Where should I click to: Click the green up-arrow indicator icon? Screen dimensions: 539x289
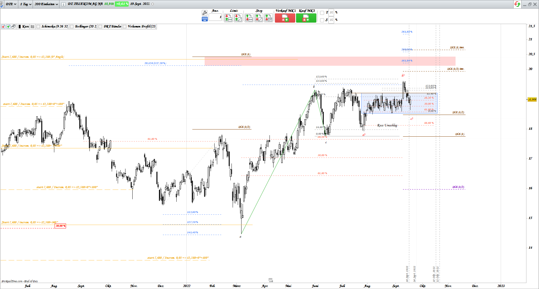click(x=8, y=27)
